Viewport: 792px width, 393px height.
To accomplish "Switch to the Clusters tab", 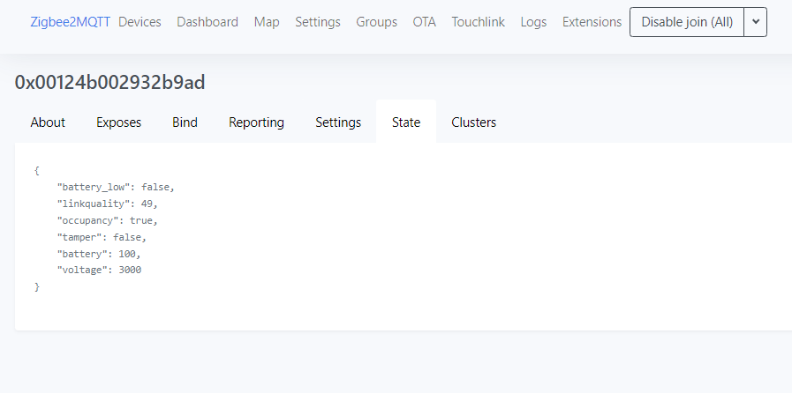I will pyautogui.click(x=474, y=122).
